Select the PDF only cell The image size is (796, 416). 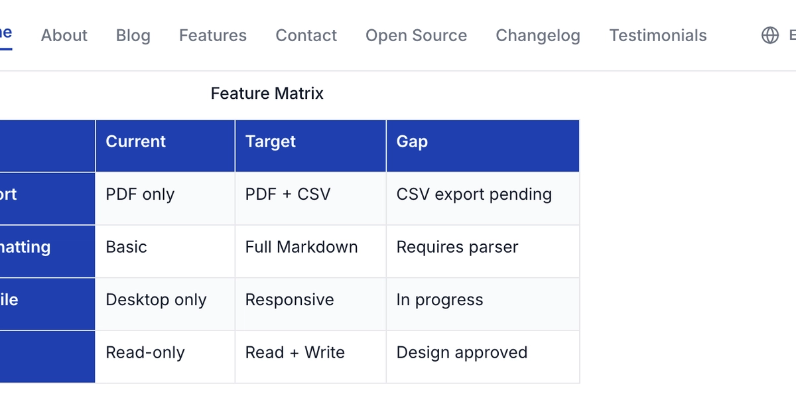[x=165, y=198]
